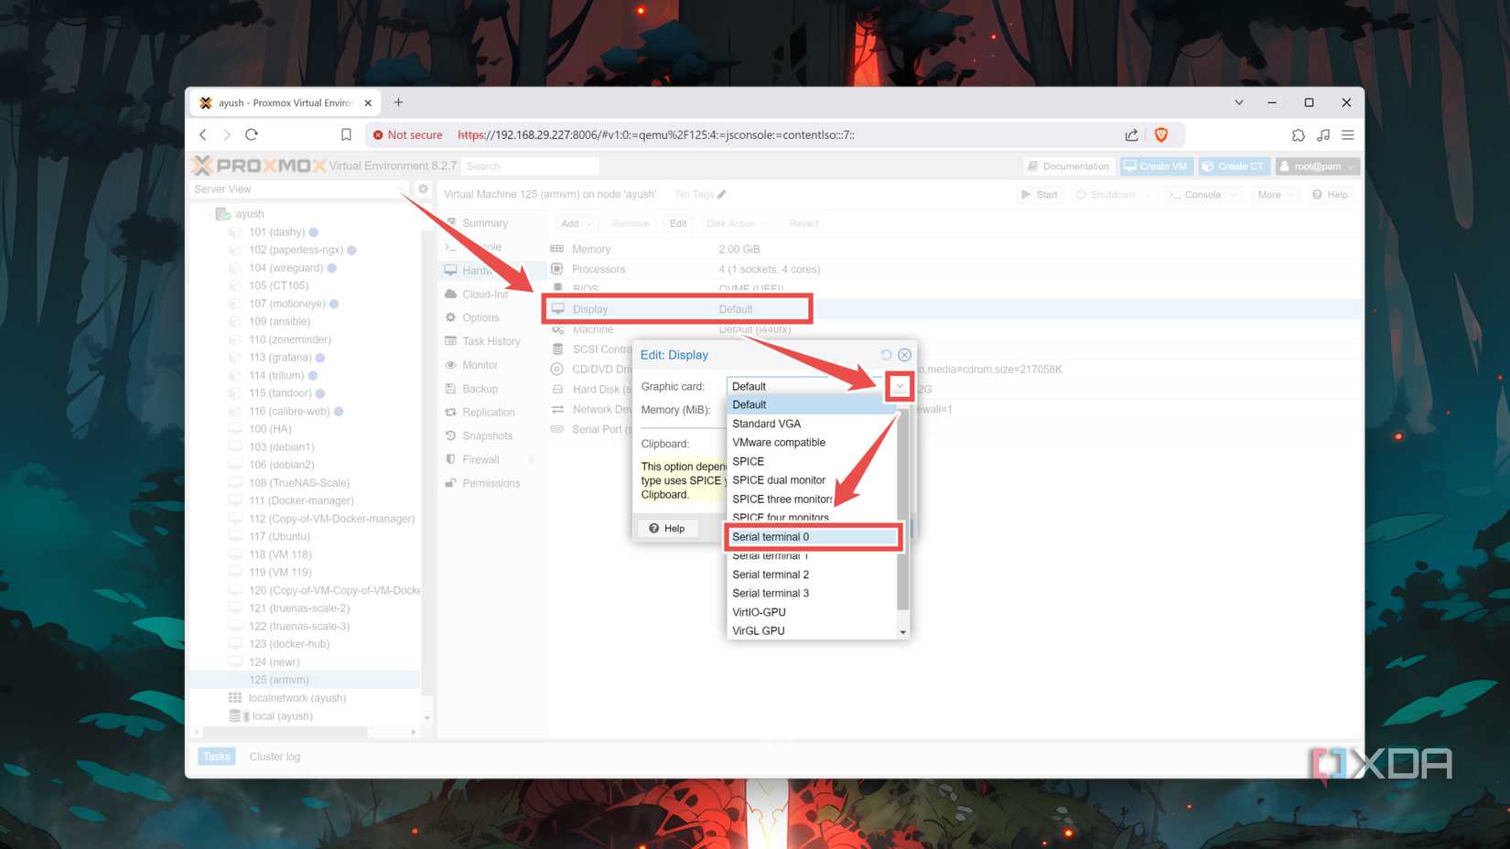Expand the More actions dropdown
This screenshot has width=1510, height=849.
click(1274, 195)
